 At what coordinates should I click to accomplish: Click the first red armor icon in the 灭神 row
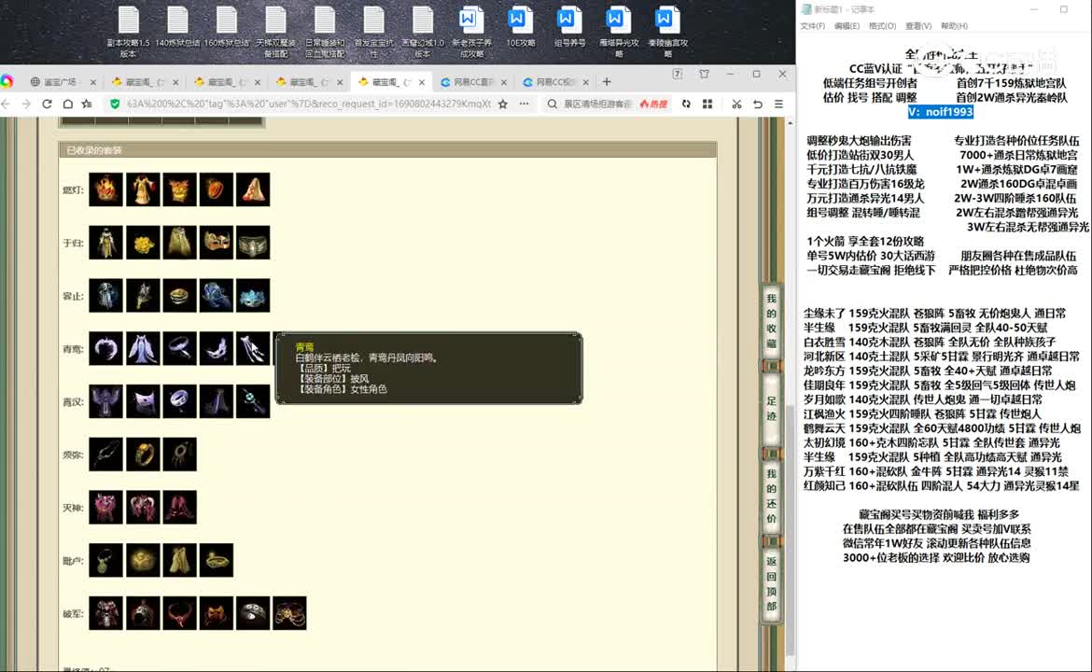tap(105, 507)
